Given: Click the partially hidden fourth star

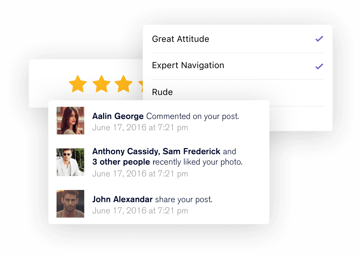Looking at the screenshot, I should [141, 84].
